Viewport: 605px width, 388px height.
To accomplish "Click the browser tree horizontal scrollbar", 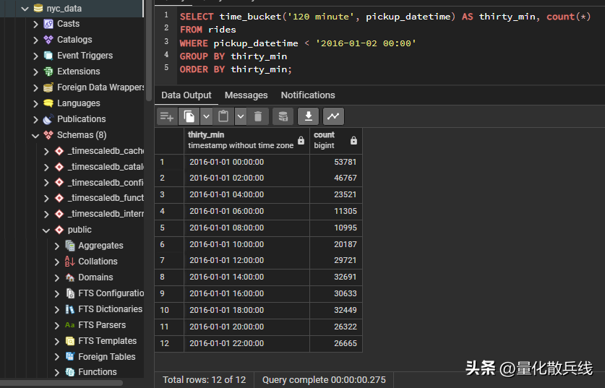I will click(x=61, y=383).
